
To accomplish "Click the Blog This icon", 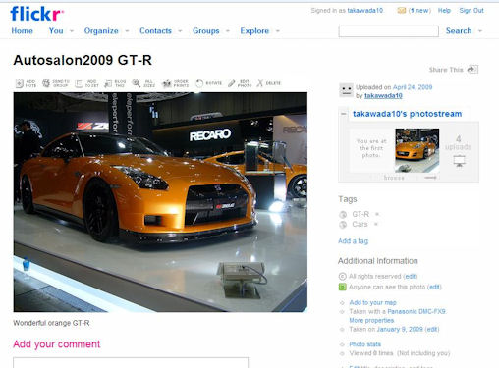I will click(108, 84).
